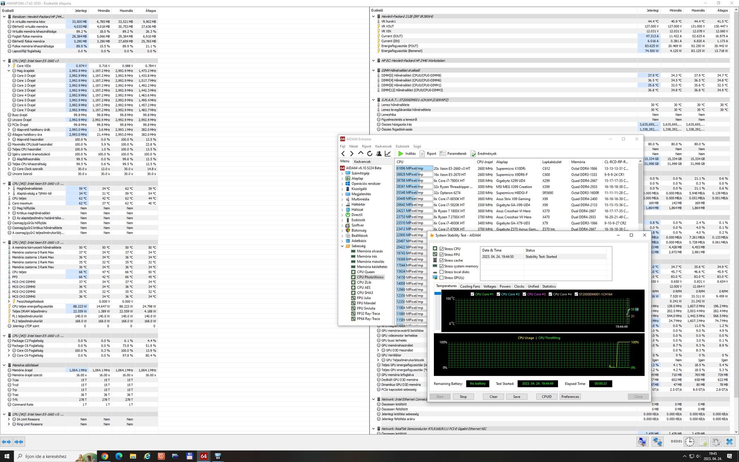Click HWiNFO collapse left arrows icon
This screenshot has width=739, height=462.
click(6, 442)
